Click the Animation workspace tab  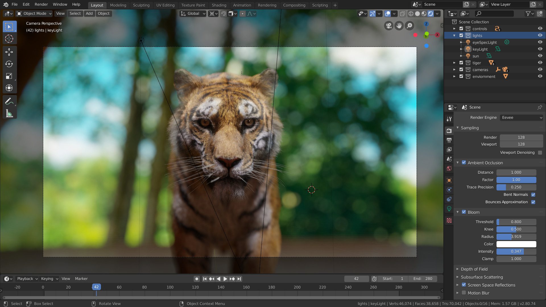coord(241,5)
